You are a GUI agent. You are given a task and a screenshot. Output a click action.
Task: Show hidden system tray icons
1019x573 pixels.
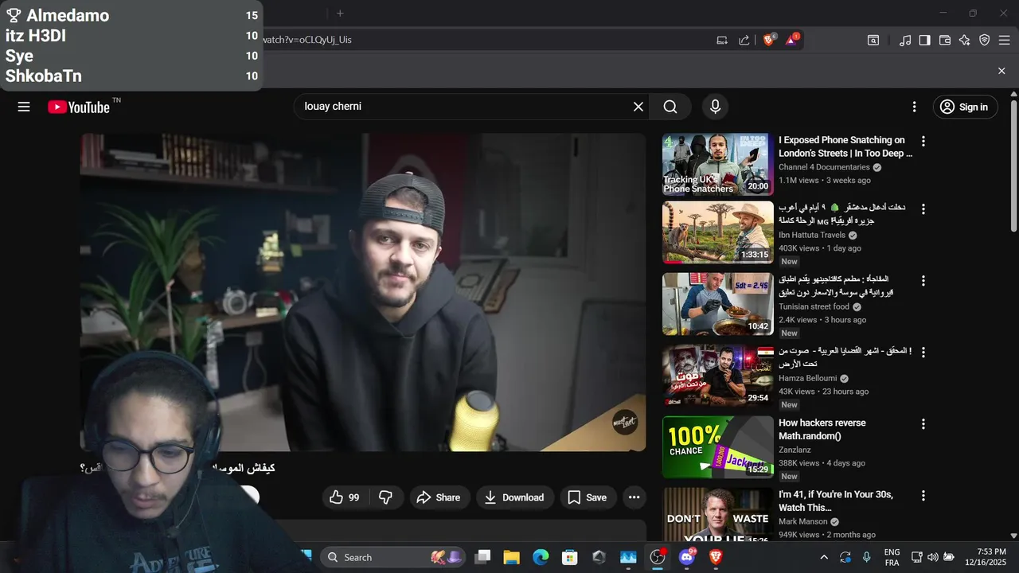point(824,557)
